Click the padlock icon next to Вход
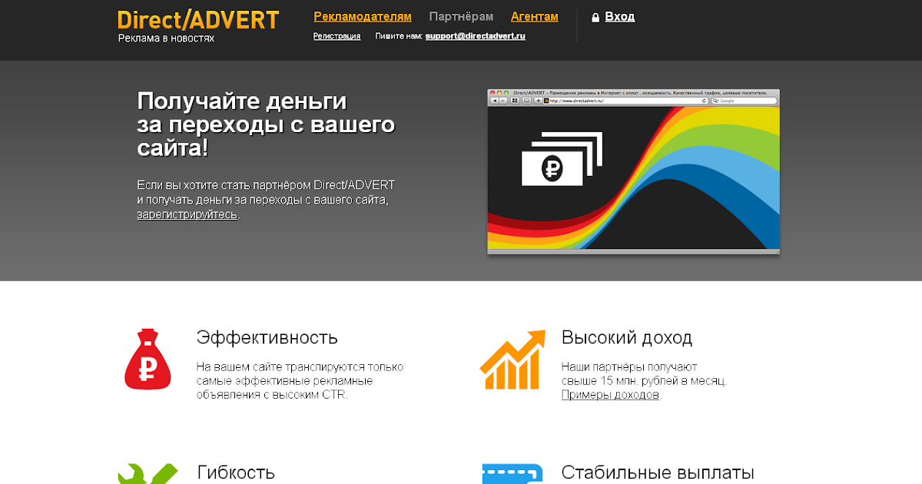Viewport: 922px width, 484px height. click(595, 18)
